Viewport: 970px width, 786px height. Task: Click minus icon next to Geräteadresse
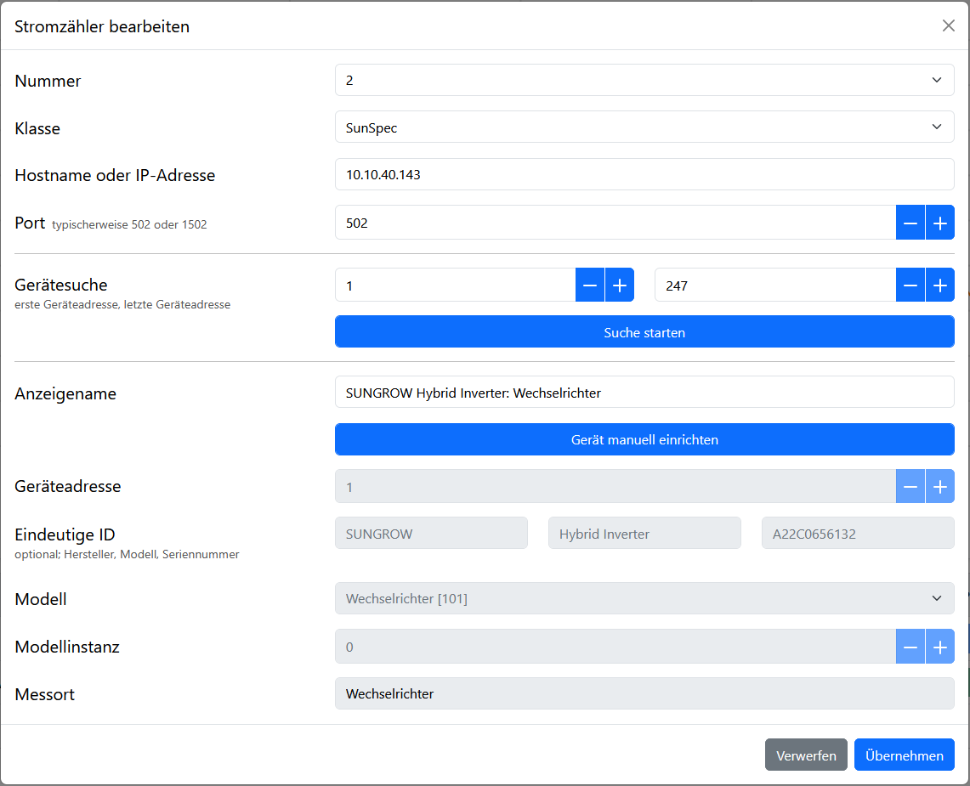click(x=910, y=487)
